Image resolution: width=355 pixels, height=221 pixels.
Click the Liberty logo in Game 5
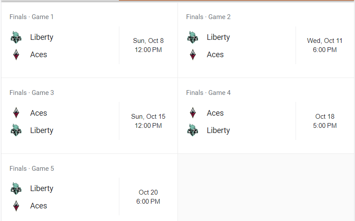[x=16, y=188]
